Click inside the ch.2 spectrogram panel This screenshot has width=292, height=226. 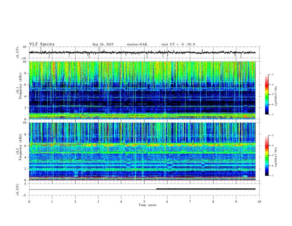click(x=142, y=151)
